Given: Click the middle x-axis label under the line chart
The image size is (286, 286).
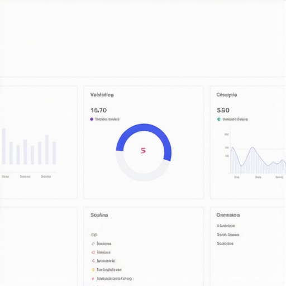Looking at the screenshot, I should click(258, 177).
